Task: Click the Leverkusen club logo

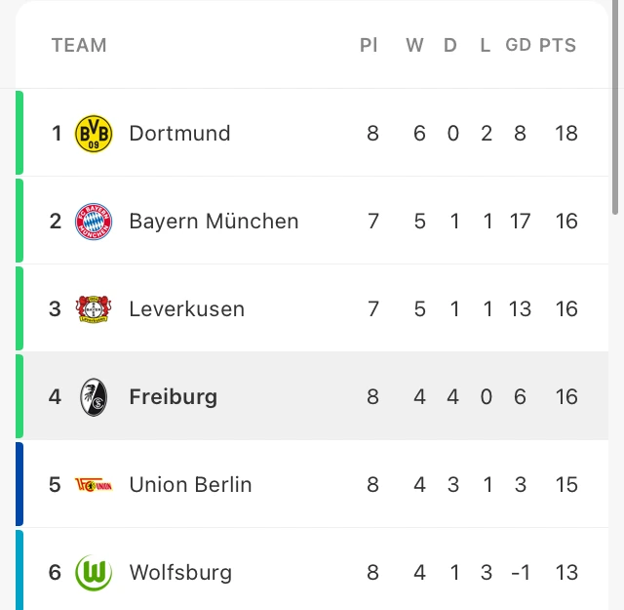Action: (94, 308)
